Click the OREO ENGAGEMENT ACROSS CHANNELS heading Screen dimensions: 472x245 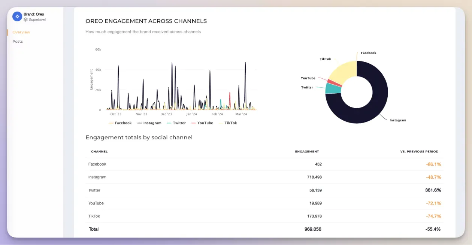click(x=146, y=21)
